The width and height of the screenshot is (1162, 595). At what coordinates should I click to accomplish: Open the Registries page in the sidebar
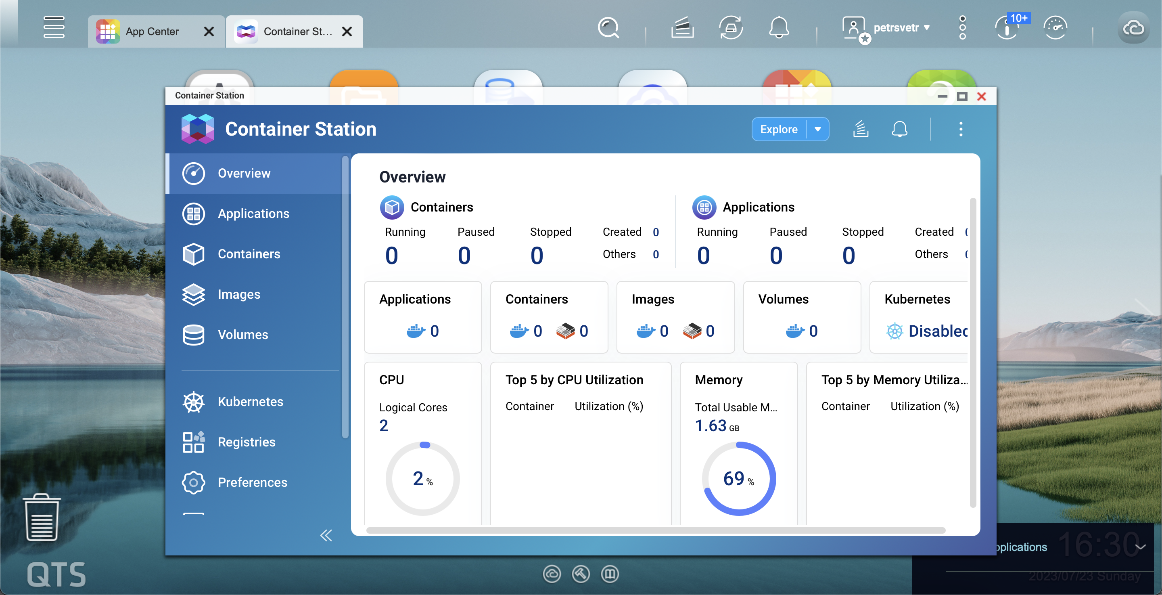click(x=246, y=442)
